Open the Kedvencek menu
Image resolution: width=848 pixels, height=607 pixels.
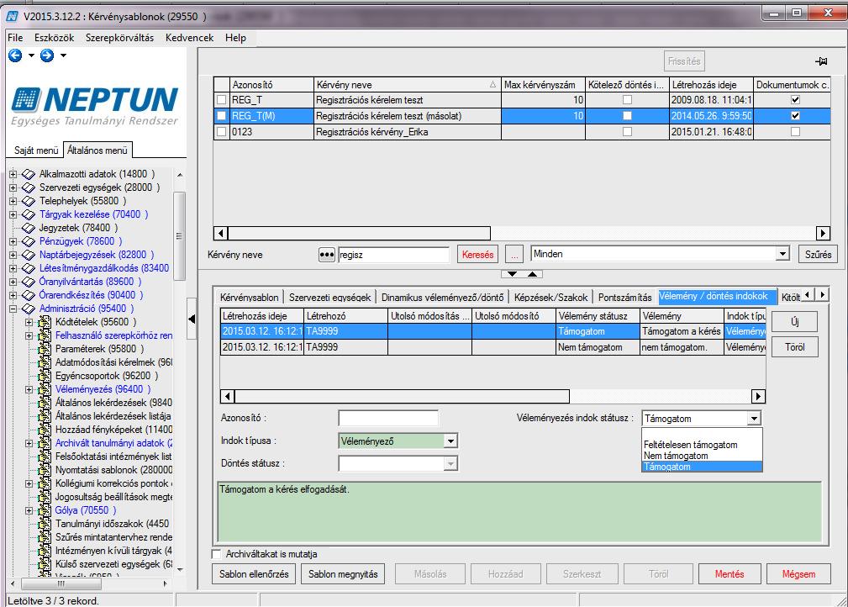coord(189,38)
